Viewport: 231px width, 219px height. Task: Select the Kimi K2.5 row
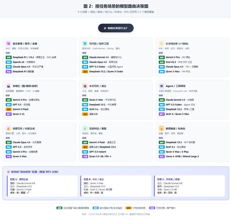[175, 62]
